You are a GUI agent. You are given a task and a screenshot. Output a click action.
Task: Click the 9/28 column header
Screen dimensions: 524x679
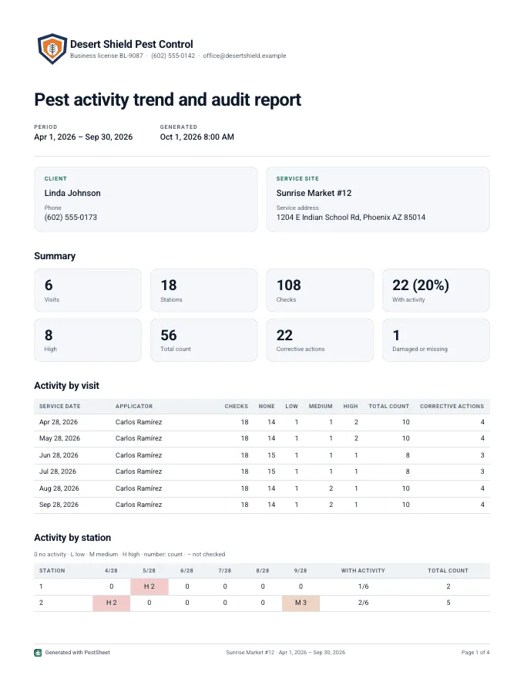[x=301, y=571]
